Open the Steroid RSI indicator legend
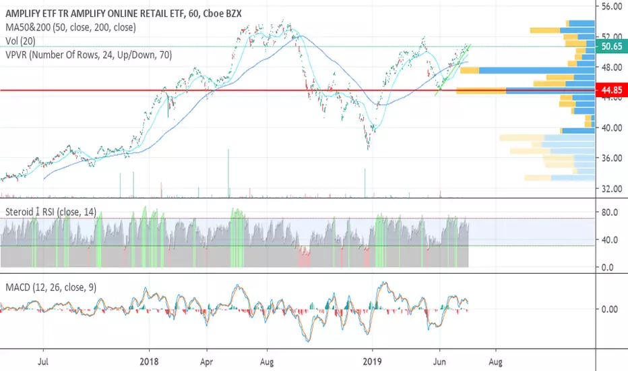This screenshot has height=371, width=628. pyautogui.click(x=51, y=212)
